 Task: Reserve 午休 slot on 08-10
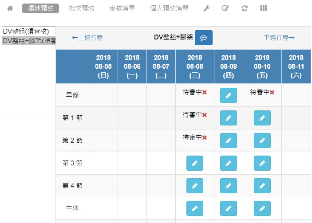[262, 208]
